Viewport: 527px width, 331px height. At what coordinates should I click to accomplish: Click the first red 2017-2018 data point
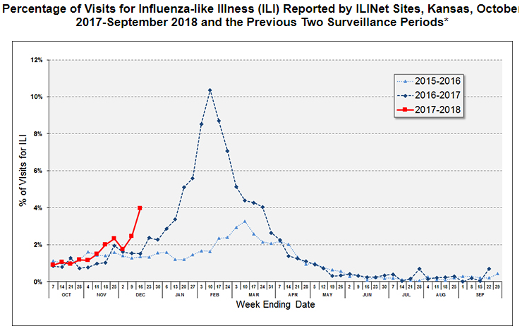pos(53,265)
